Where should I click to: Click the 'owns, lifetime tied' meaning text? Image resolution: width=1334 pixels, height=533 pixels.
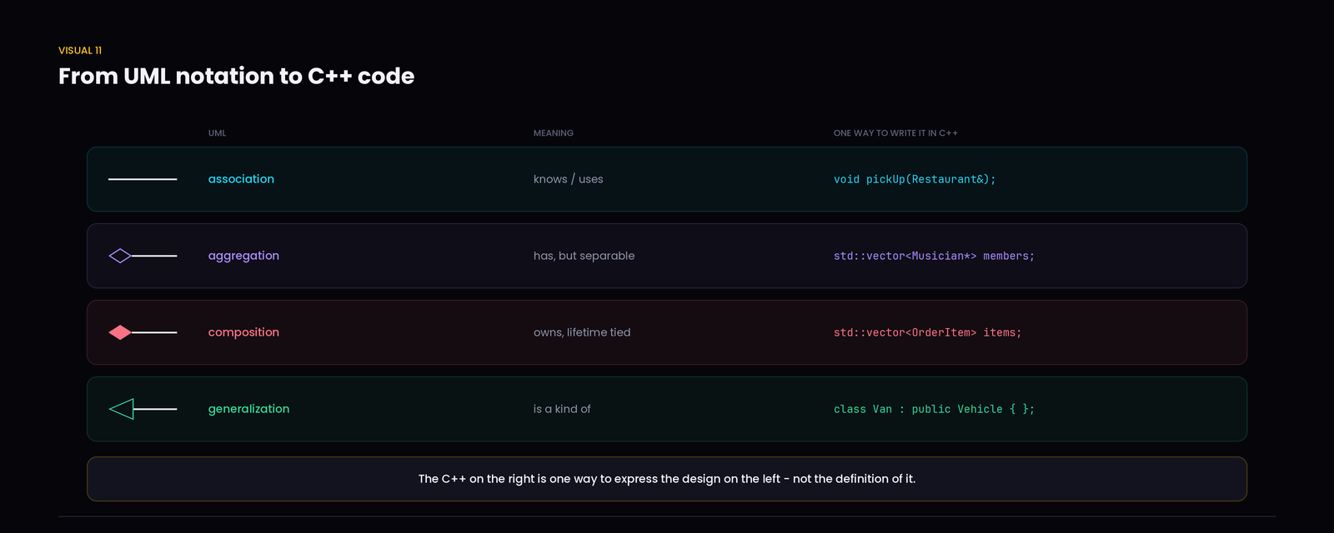point(582,332)
